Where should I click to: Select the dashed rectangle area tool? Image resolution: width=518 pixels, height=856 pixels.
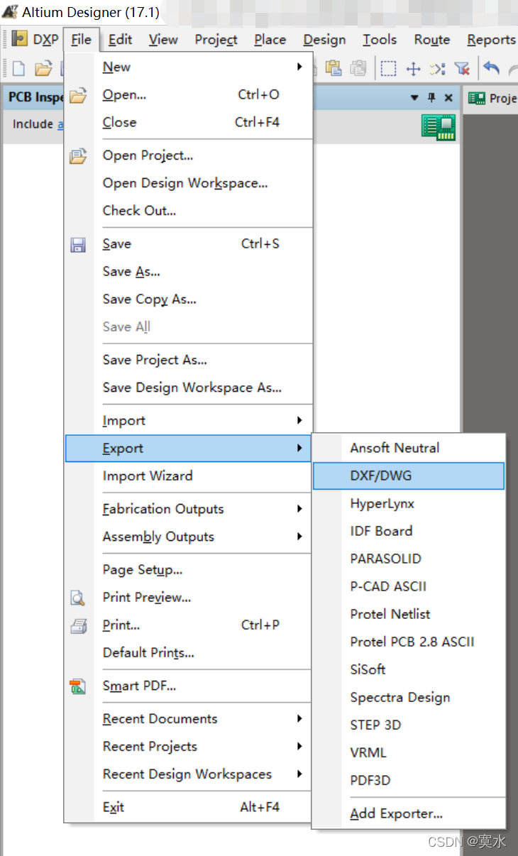coord(388,68)
